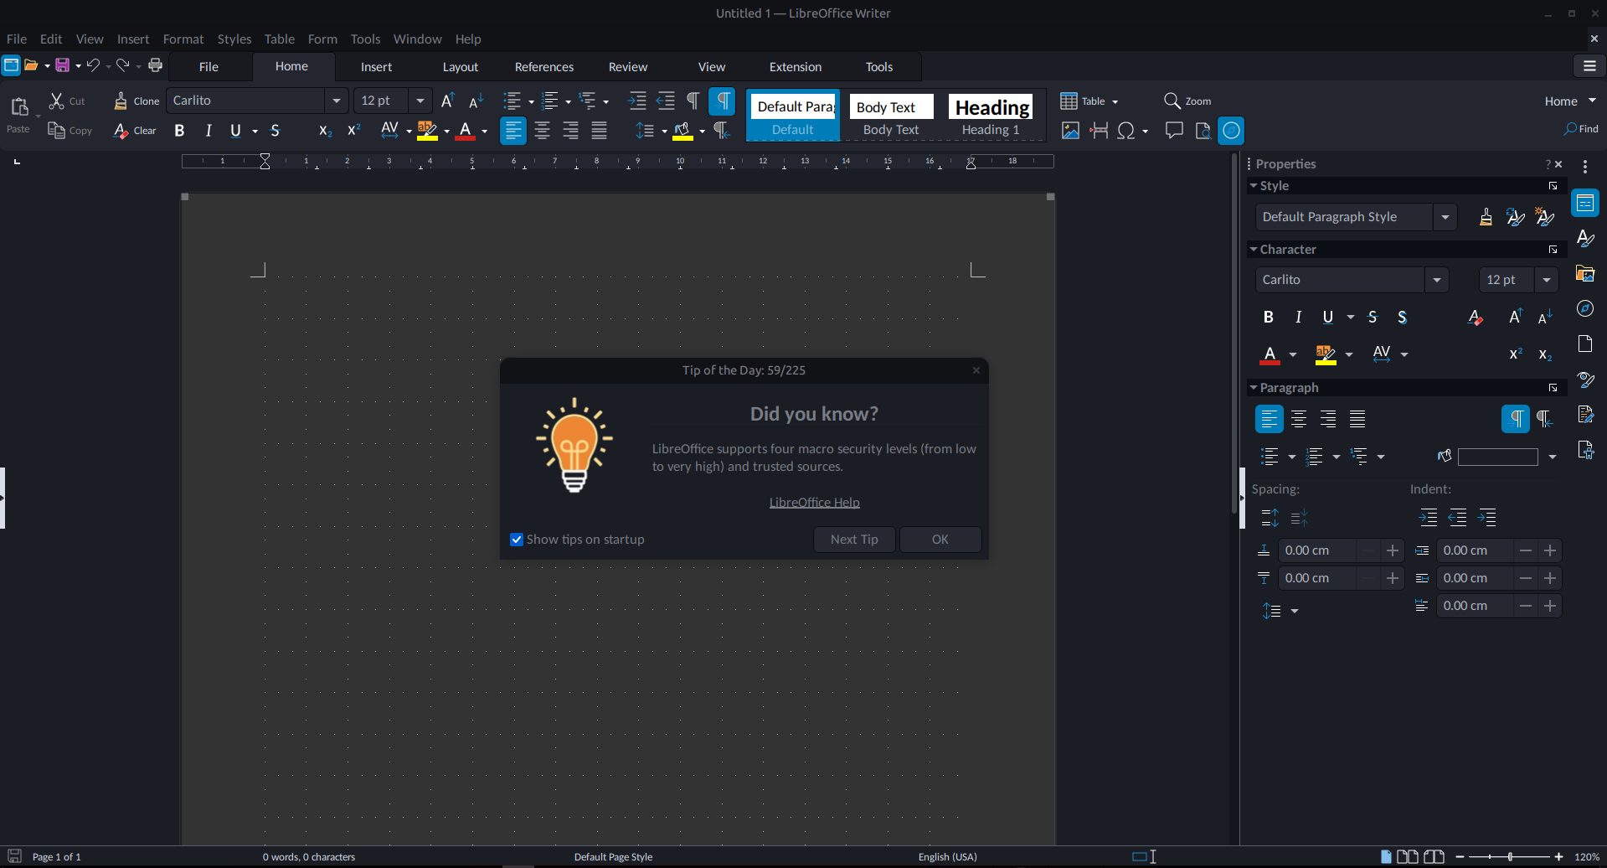The width and height of the screenshot is (1607, 868).
Task: Open the Format menu in the menu bar
Action: (x=183, y=39)
